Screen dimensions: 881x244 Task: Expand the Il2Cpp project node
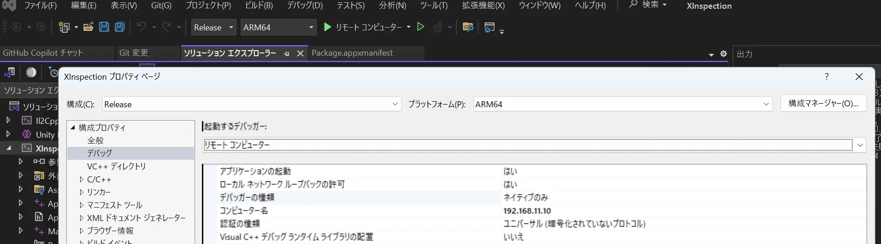tap(8, 121)
